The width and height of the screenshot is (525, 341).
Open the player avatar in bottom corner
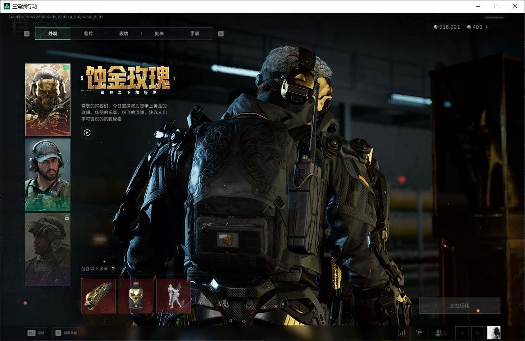494,333
